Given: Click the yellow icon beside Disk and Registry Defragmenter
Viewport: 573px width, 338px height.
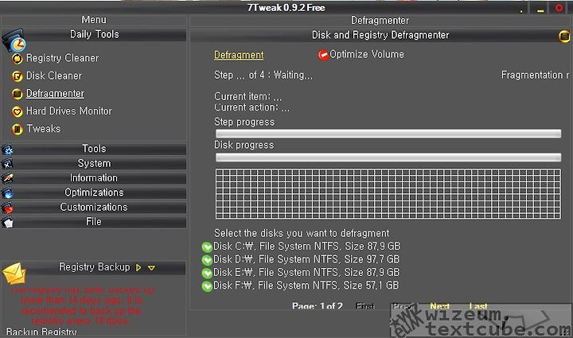Looking at the screenshot, I should pyautogui.click(x=564, y=36).
